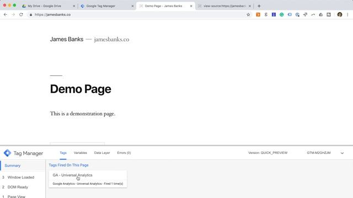
Task: Select the Tags debug tab
Action: click(x=63, y=153)
